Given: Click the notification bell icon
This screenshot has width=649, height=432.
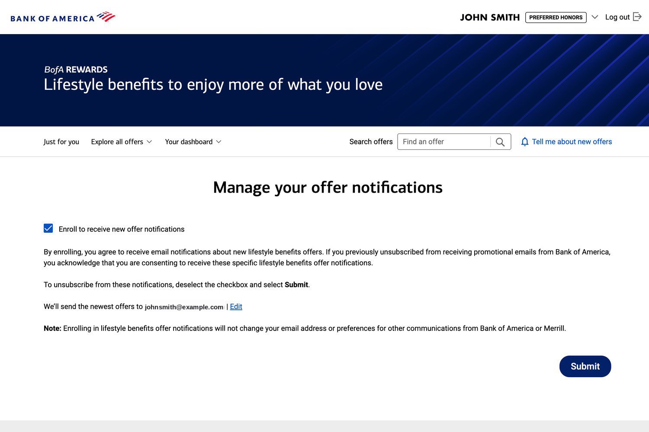Looking at the screenshot, I should click(524, 142).
